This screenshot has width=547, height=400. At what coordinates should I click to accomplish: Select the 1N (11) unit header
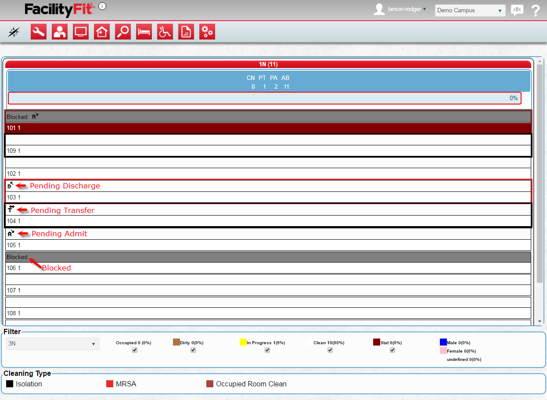[268, 65]
